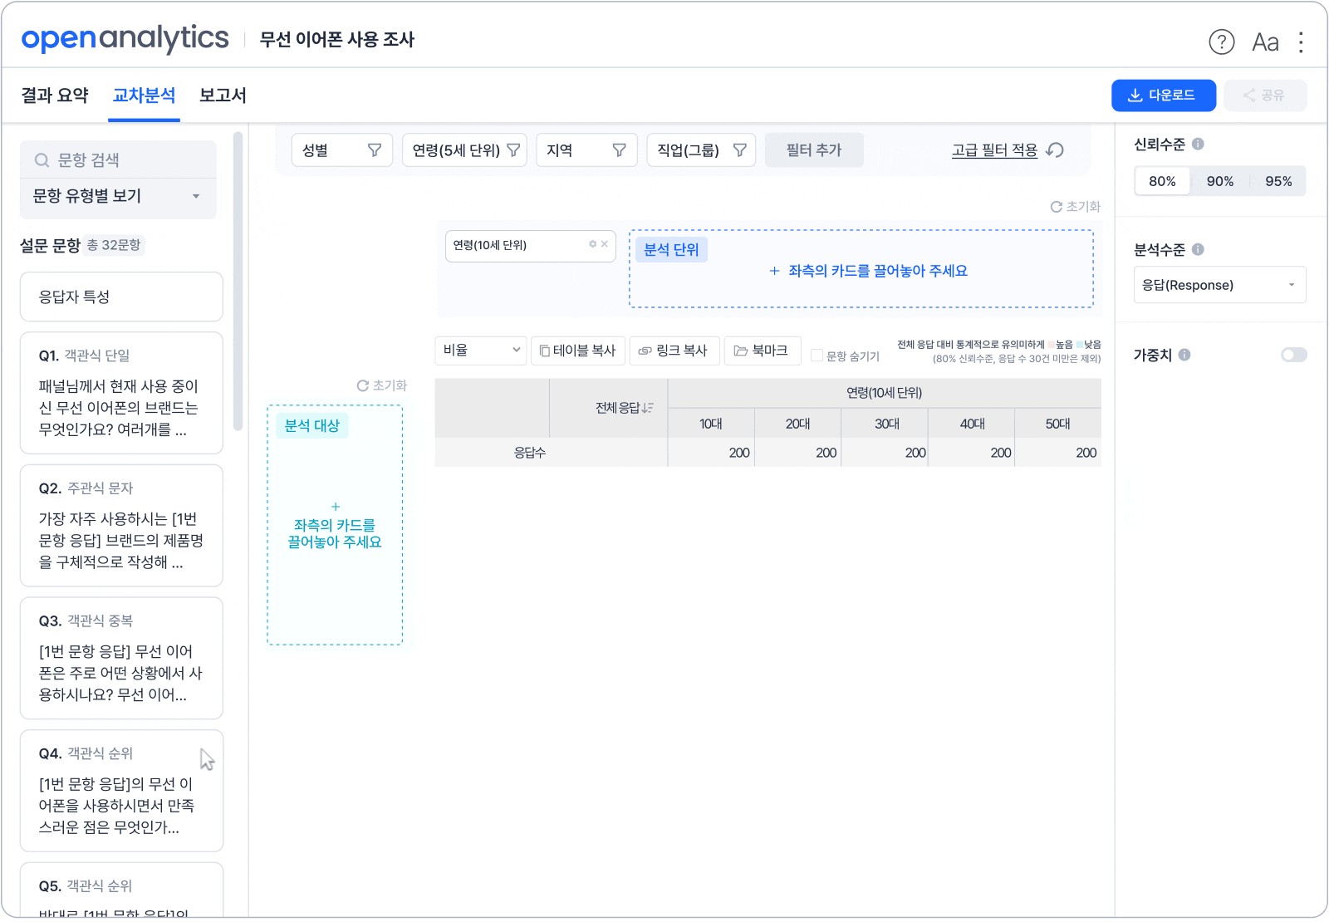Open the 직업(그룹) filter dropdown
Viewport: 1329px width, 922px height.
click(701, 150)
